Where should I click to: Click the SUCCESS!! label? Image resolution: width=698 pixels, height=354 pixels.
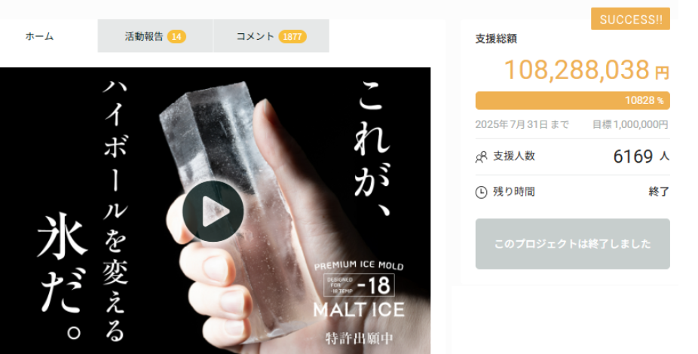(x=630, y=19)
